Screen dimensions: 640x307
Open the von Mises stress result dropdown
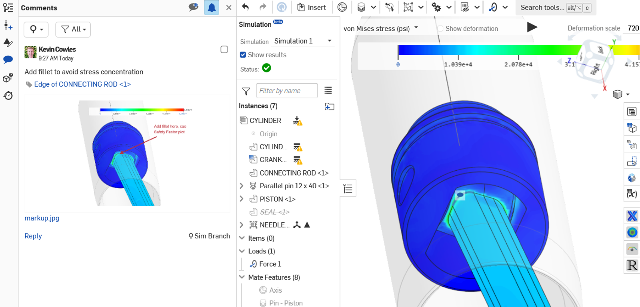[381, 28]
